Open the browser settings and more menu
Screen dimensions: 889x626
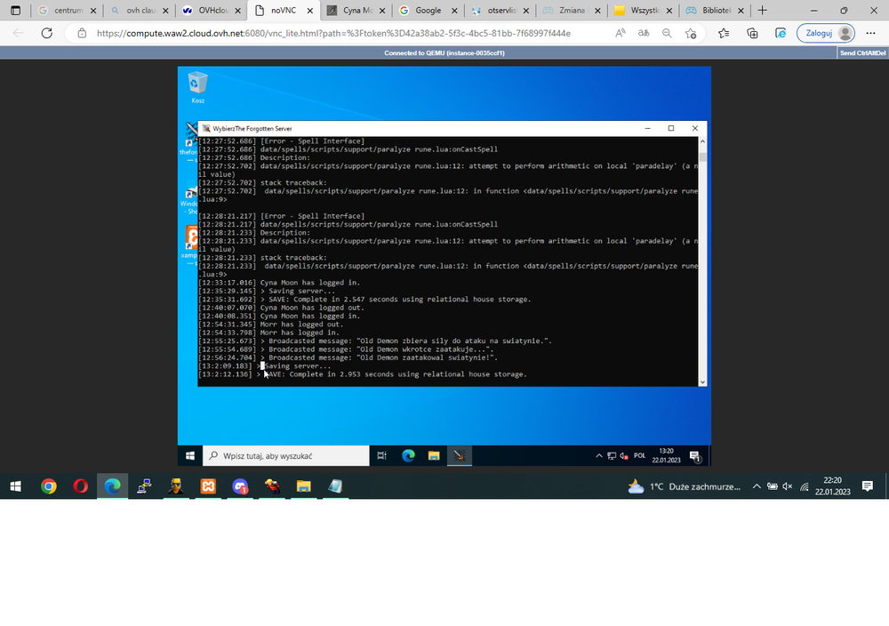click(871, 33)
